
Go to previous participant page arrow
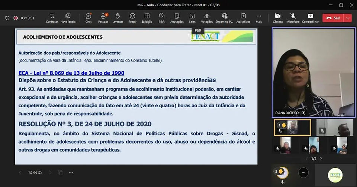click(307, 159)
